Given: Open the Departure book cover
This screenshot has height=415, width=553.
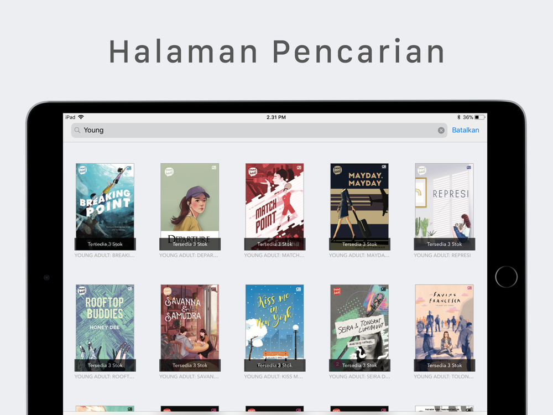Looking at the screenshot, I should tap(190, 206).
